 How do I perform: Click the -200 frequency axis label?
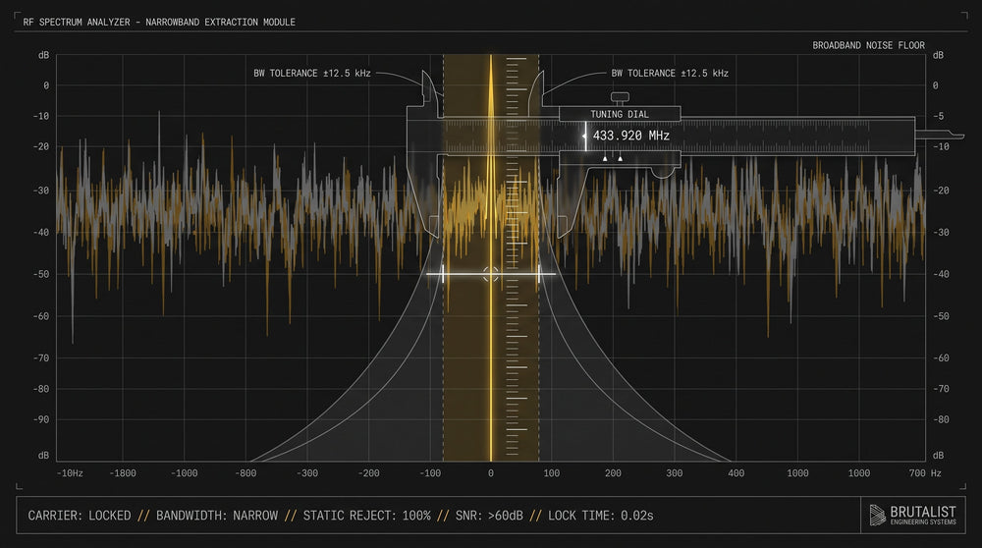click(x=368, y=473)
